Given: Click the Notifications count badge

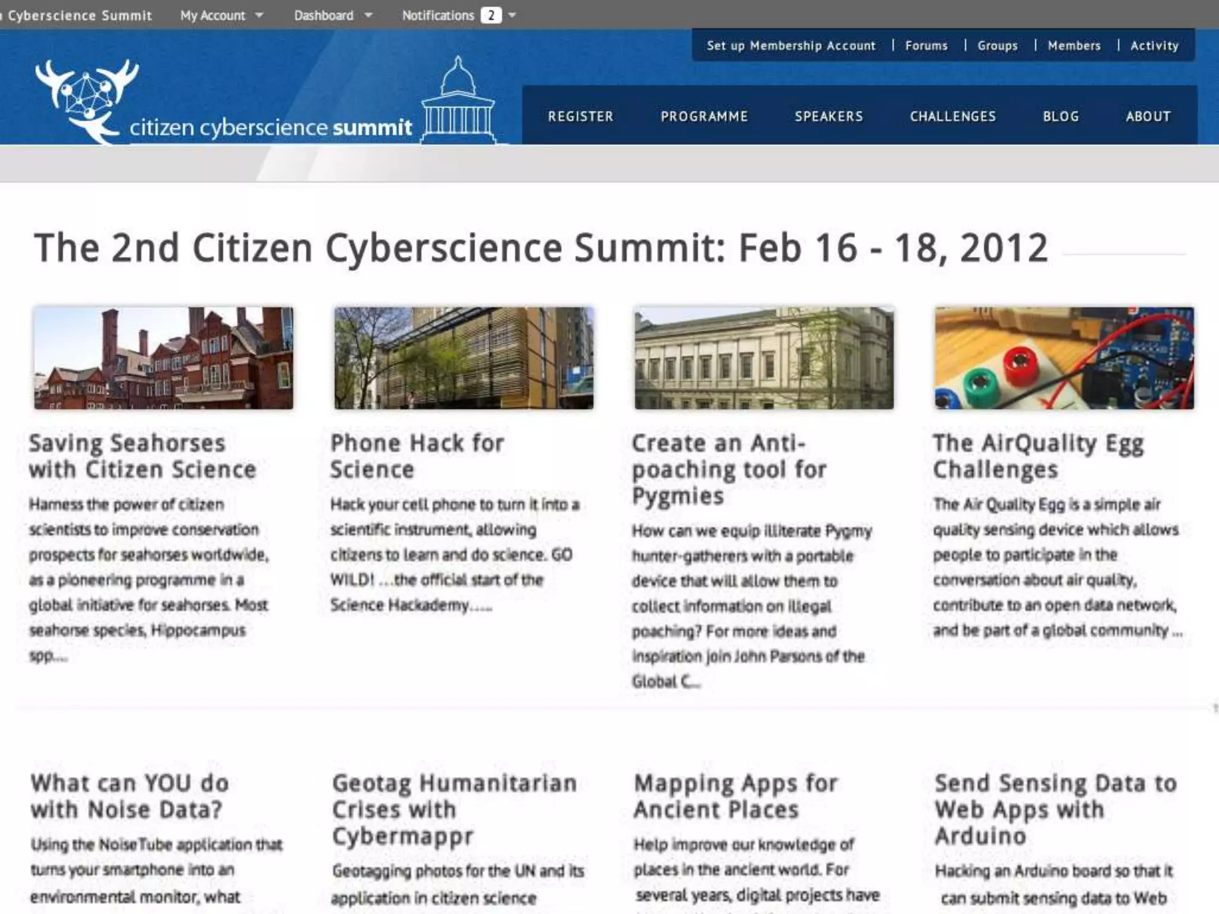Looking at the screenshot, I should [x=491, y=15].
